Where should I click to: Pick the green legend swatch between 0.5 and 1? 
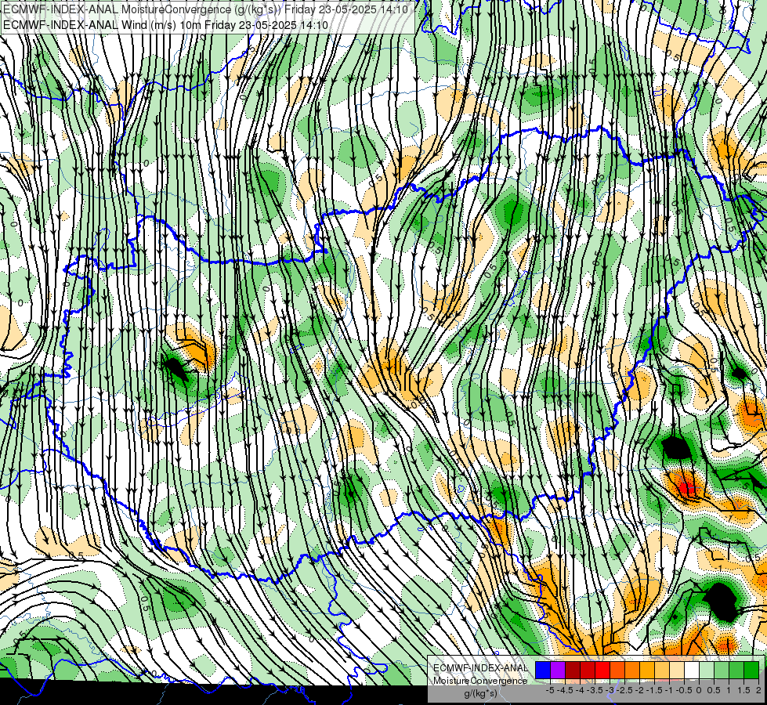(x=722, y=671)
